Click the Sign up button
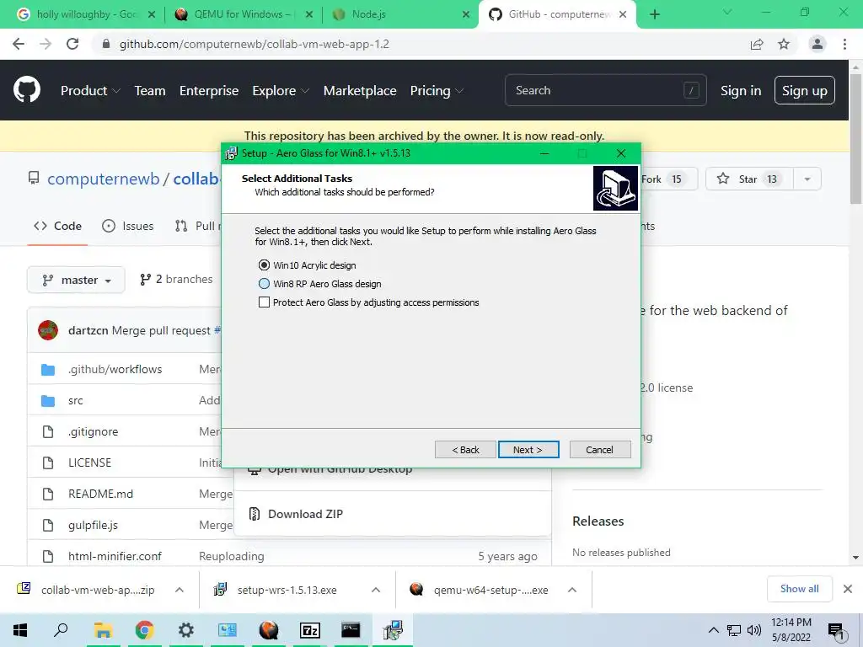 (x=805, y=90)
